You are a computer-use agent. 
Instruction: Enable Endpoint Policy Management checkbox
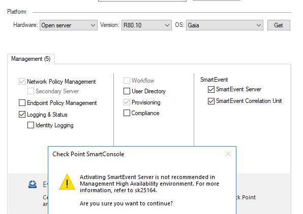click(22, 103)
